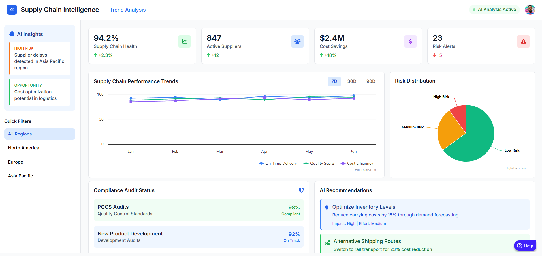Click the Impact: High text

344,223
